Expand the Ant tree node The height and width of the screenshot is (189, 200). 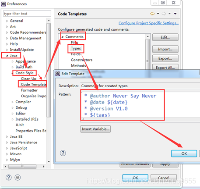(7, 27)
